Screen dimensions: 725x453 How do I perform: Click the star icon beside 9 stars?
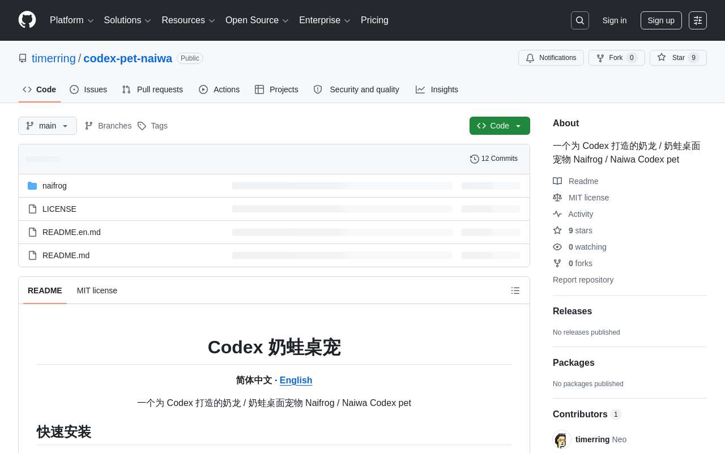coord(557,230)
